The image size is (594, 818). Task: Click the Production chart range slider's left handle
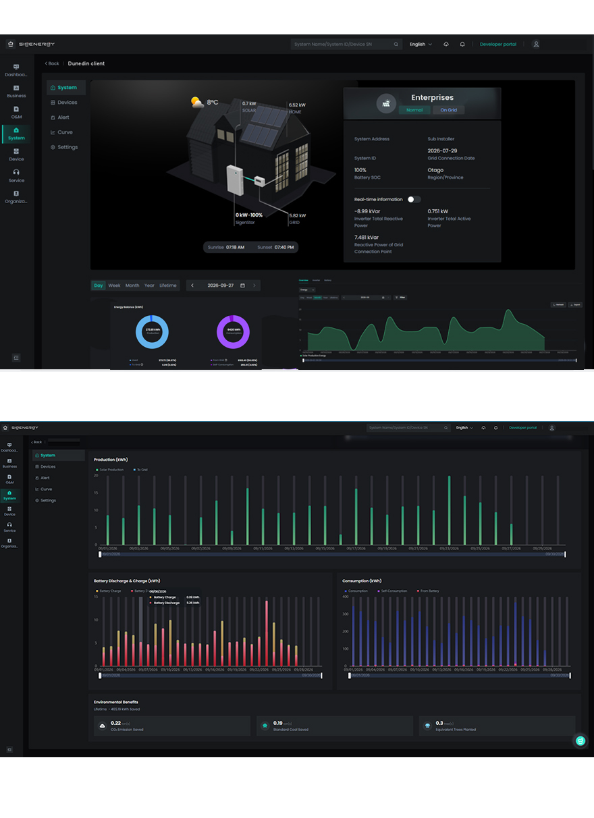[x=101, y=554]
